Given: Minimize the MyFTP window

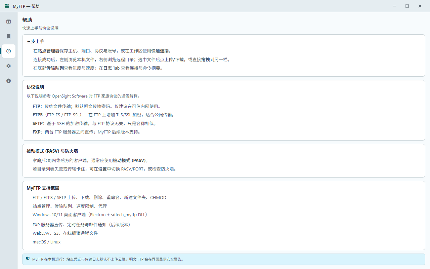Looking at the screenshot, I should 394,6.
